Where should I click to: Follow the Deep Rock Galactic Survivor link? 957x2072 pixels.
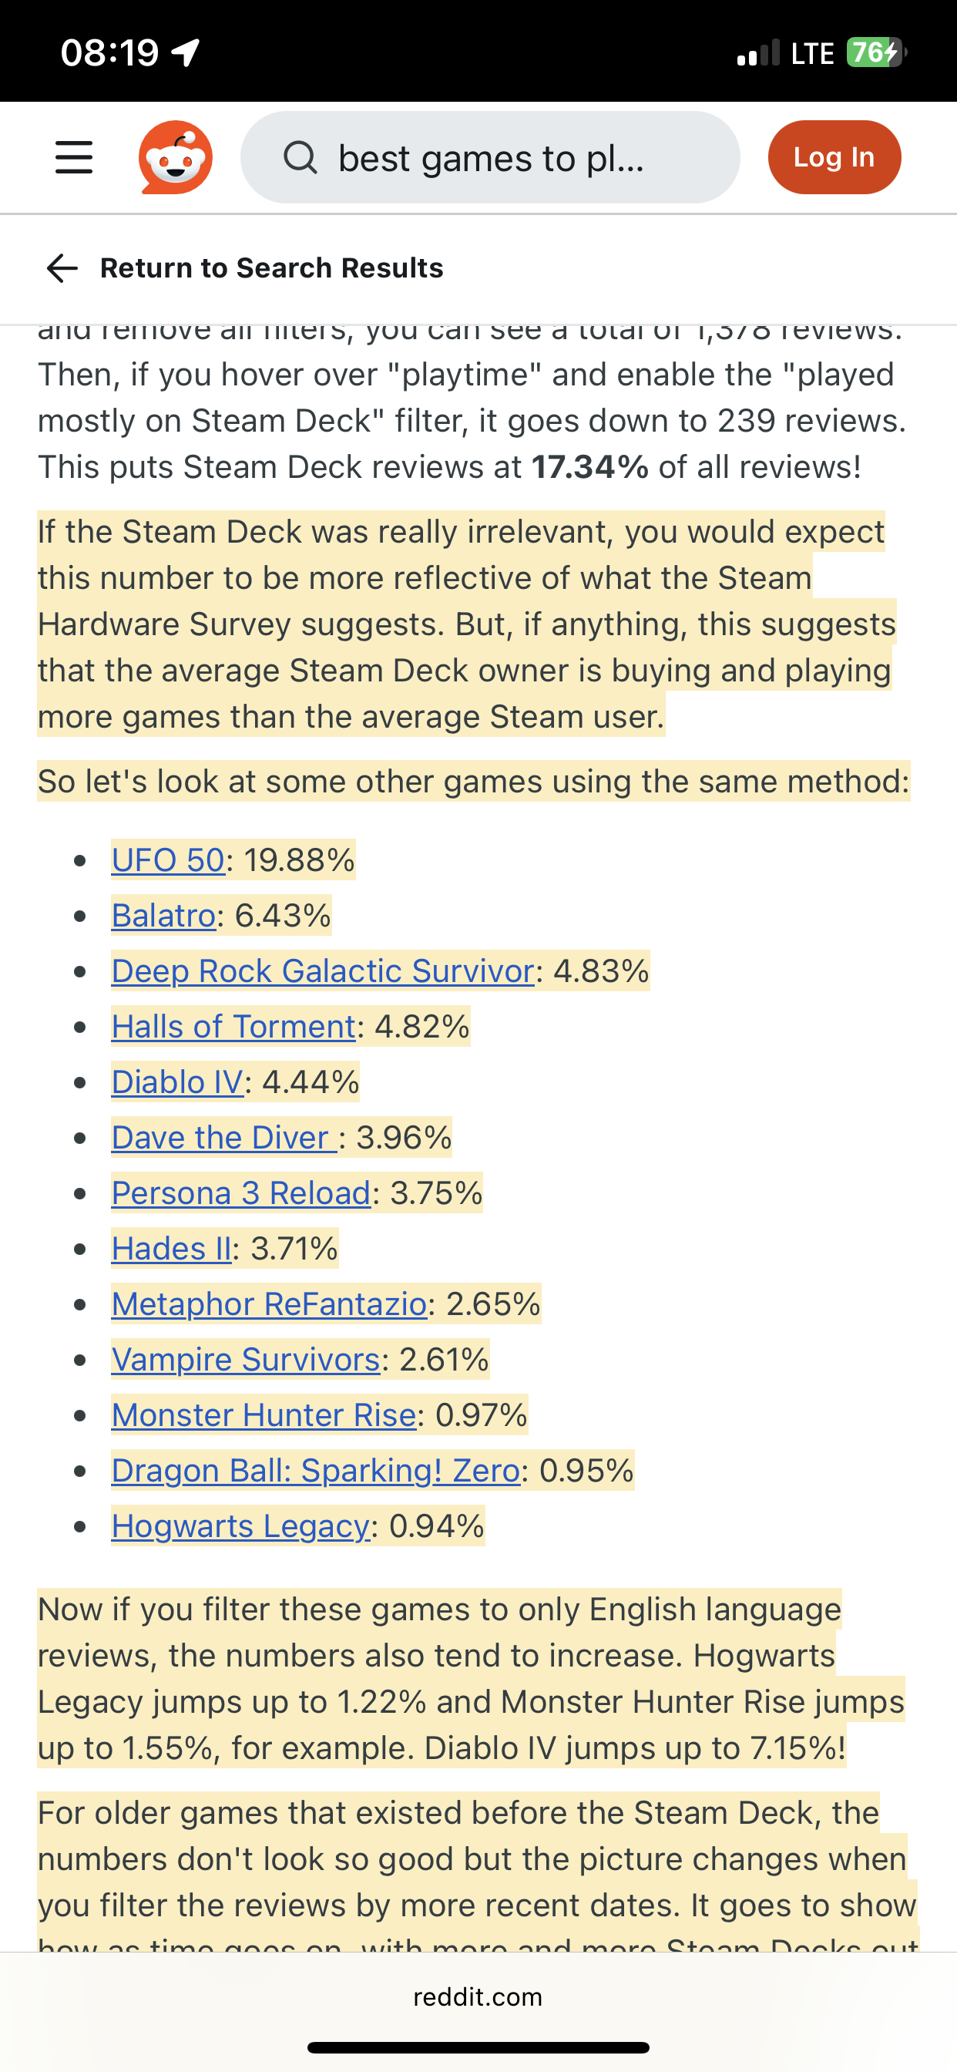(323, 970)
